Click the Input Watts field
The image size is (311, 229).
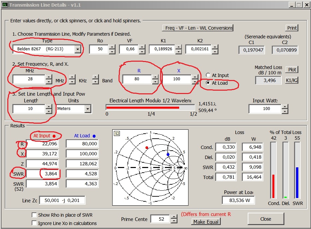pos(265,109)
